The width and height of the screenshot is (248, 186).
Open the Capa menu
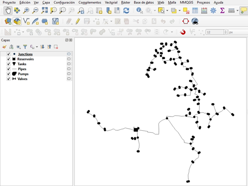(46, 2)
